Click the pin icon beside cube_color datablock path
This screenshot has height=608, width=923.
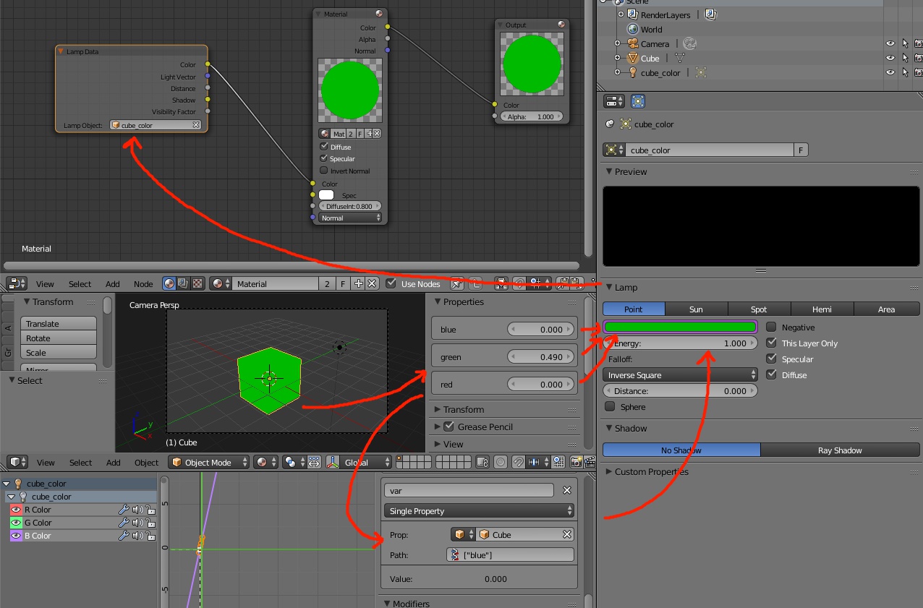[610, 124]
